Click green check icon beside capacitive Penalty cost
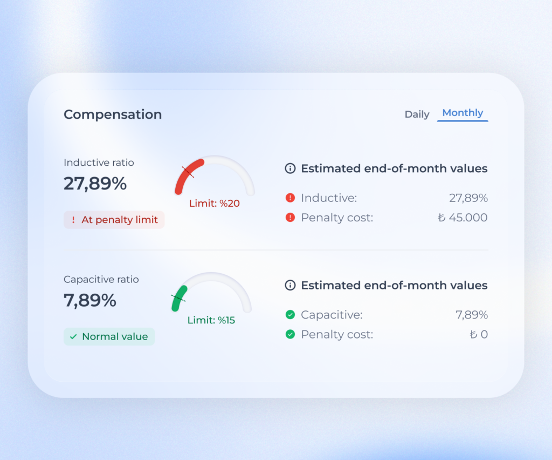 click(x=290, y=334)
